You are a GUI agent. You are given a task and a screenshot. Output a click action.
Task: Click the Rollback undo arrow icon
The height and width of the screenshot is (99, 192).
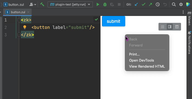pos(165,4)
